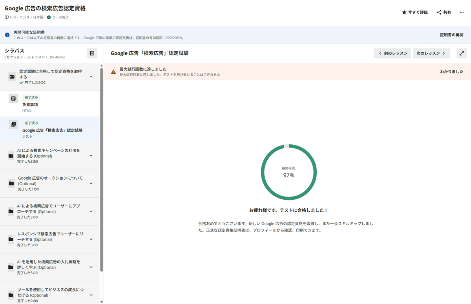Click the share icon beside 共有
The image size is (471, 304).
click(439, 13)
